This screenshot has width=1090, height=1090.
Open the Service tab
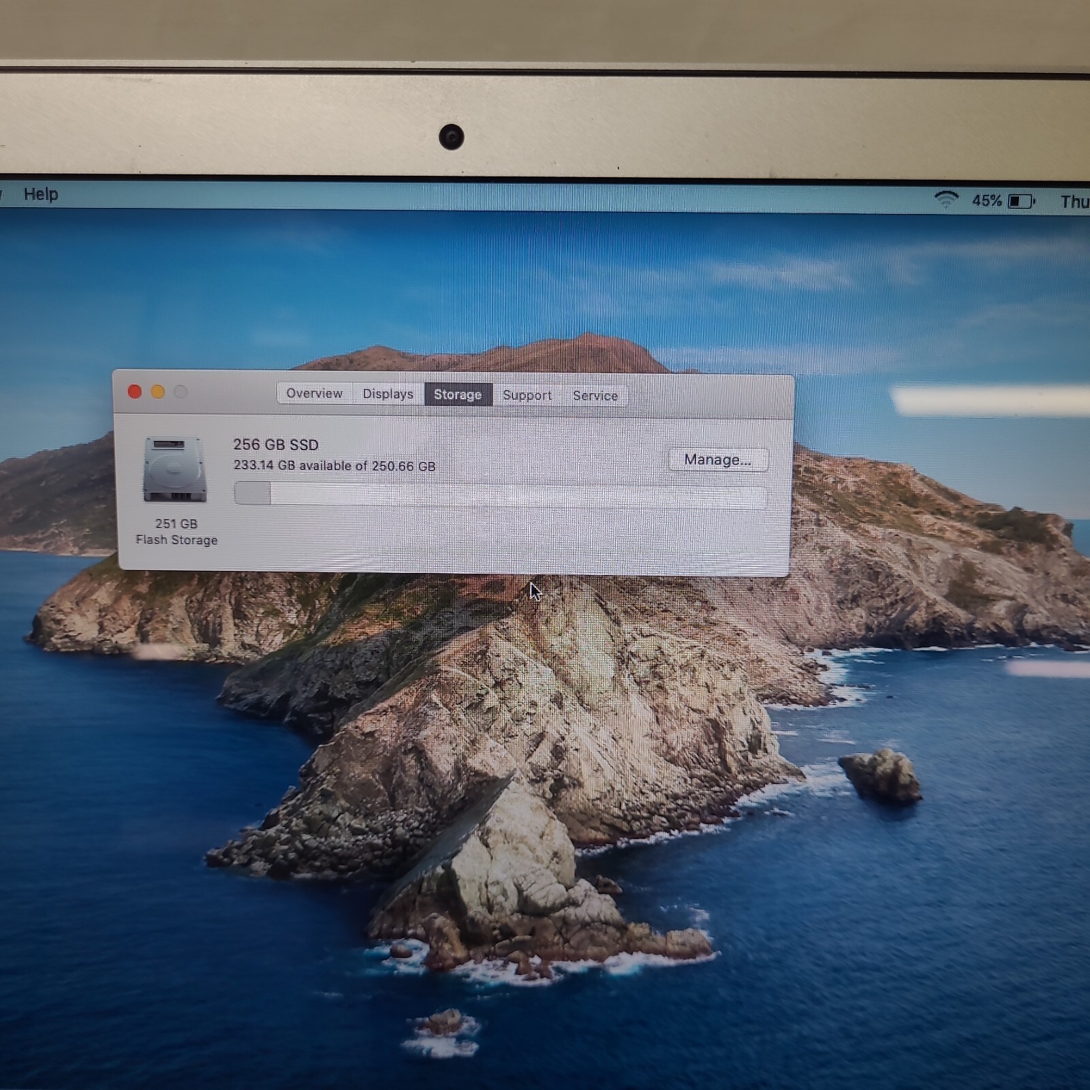coord(595,396)
